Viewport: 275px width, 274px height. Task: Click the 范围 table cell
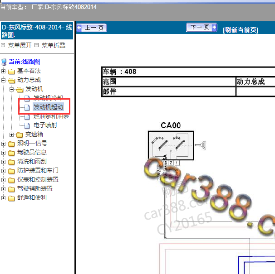pyautogui.click(x=169, y=82)
